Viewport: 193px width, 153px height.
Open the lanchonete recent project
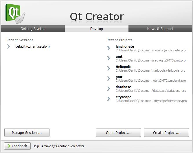click(125, 46)
